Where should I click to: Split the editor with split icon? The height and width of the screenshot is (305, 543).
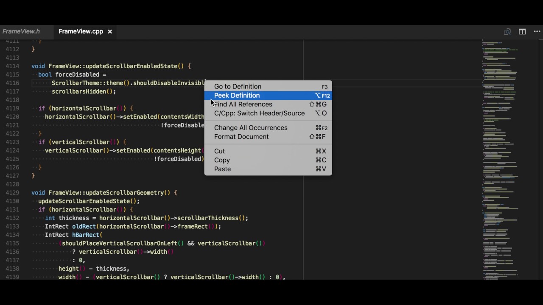522,32
